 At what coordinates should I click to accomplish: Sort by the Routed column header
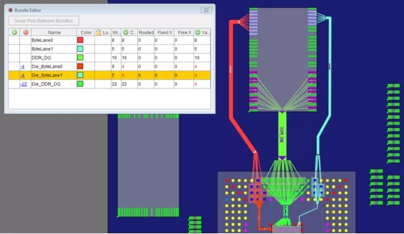coord(146,32)
